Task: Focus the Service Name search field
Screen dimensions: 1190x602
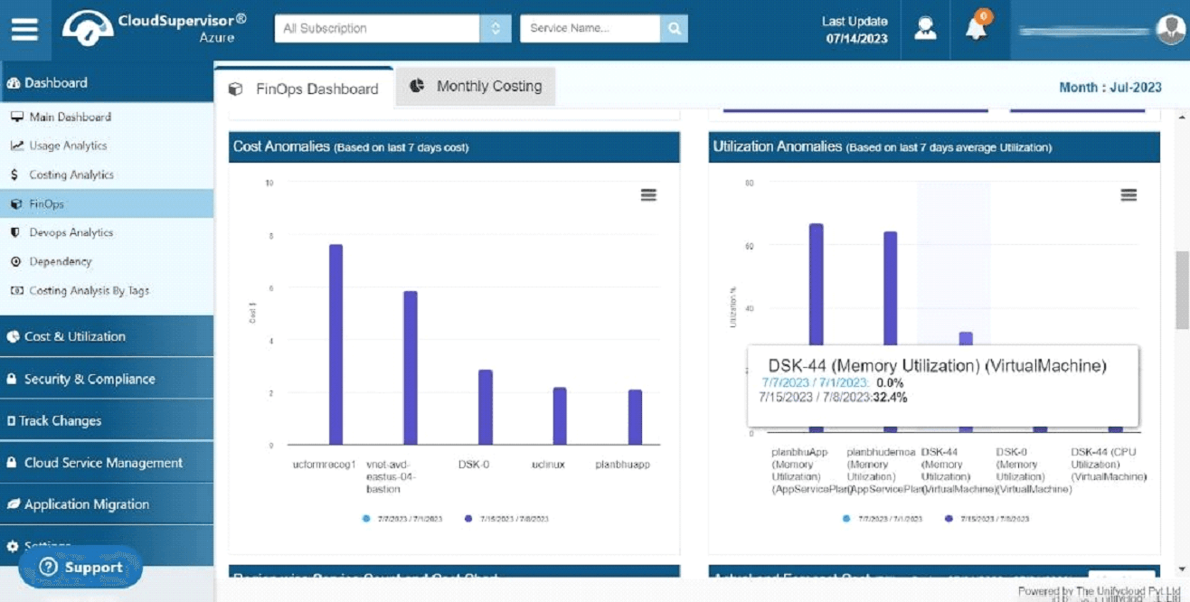Action: (590, 28)
